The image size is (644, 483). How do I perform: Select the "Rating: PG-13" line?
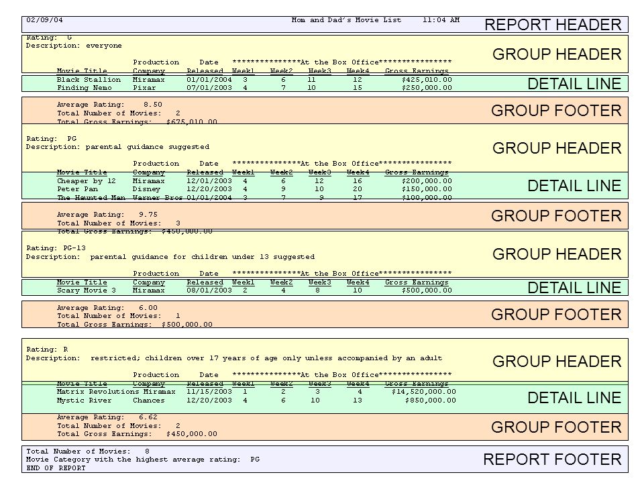tap(56, 248)
